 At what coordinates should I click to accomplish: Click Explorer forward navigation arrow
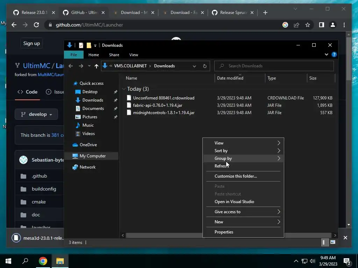81,66
